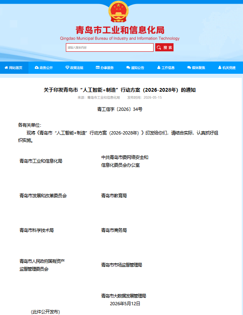Click the English subtitle Qingdao Municipal Bureau
Viewport: 243px width, 315px height.
(x=120, y=38)
